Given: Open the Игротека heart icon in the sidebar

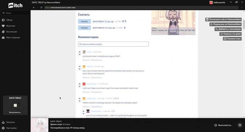Looking at the screenshot, I should (3, 26).
